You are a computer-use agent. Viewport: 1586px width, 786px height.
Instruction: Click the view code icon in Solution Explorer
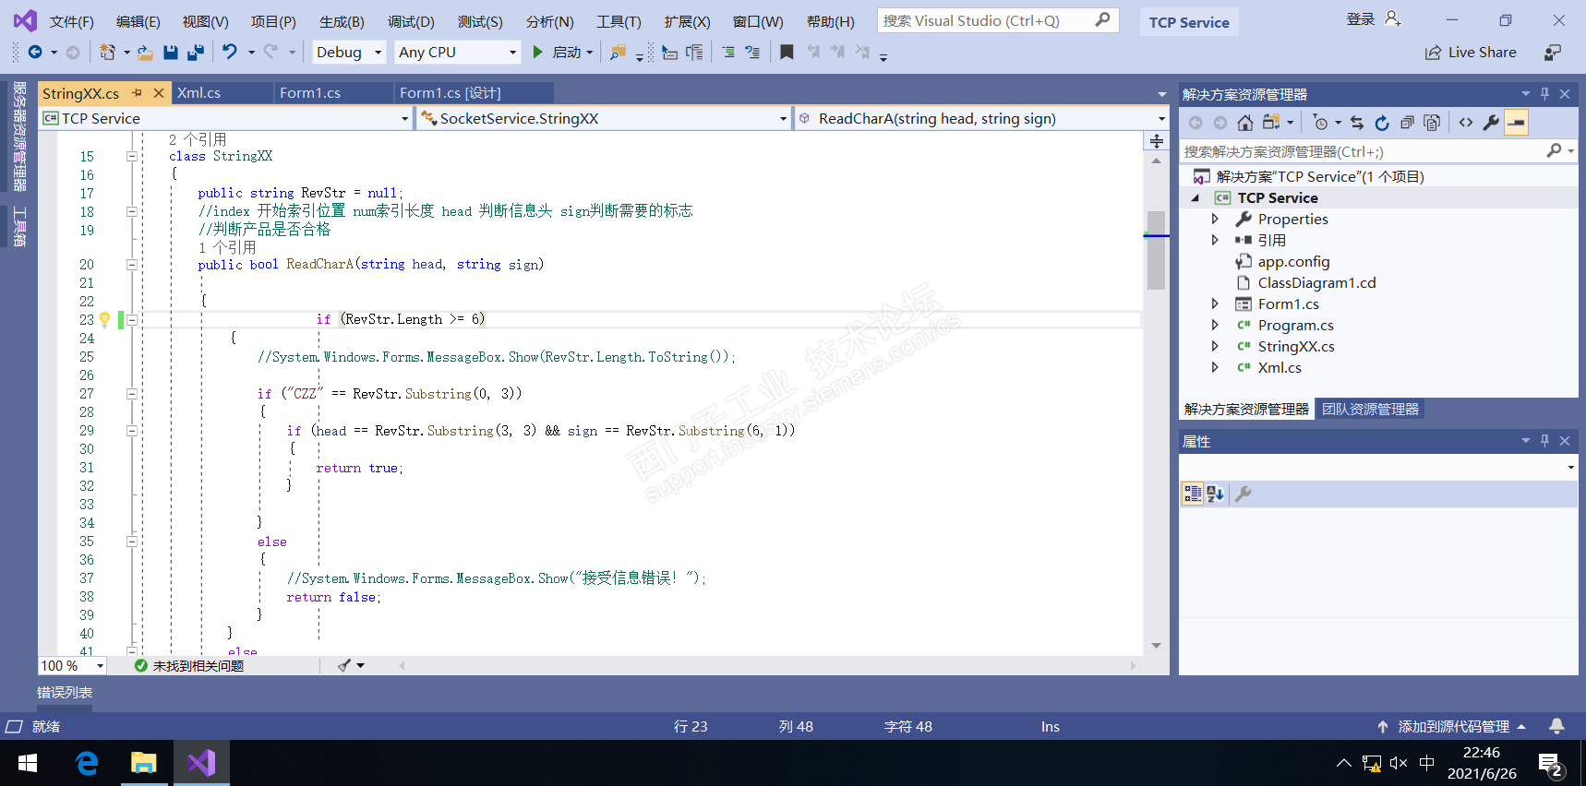(x=1466, y=123)
